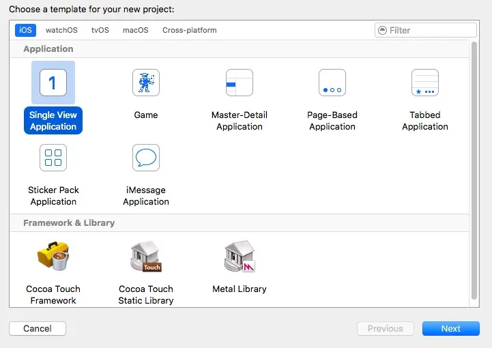This screenshot has height=348, width=492.
Task: Pick the iMessage Application speech bubble icon
Action: pyautogui.click(x=146, y=158)
